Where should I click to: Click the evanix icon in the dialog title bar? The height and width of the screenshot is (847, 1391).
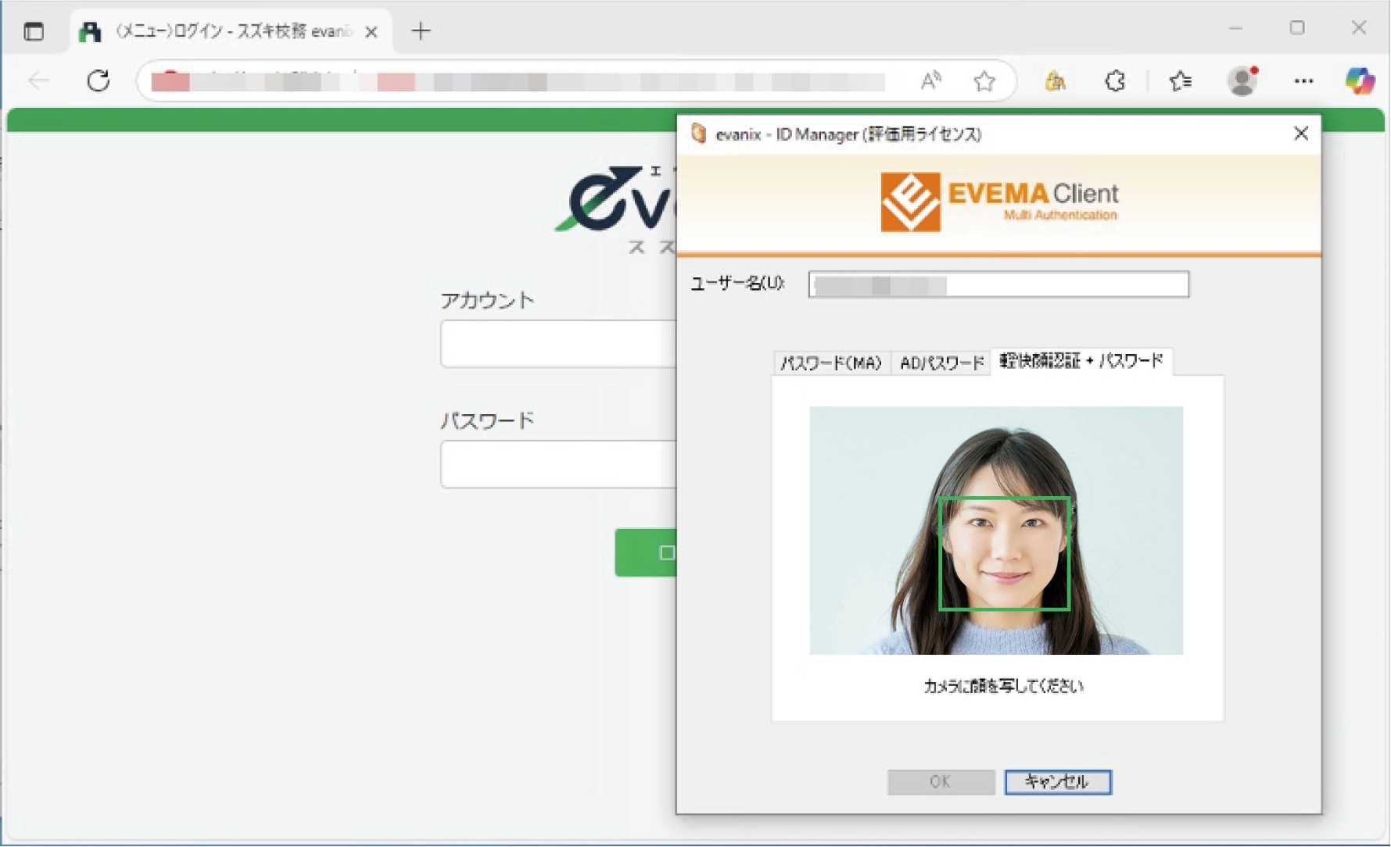click(700, 134)
